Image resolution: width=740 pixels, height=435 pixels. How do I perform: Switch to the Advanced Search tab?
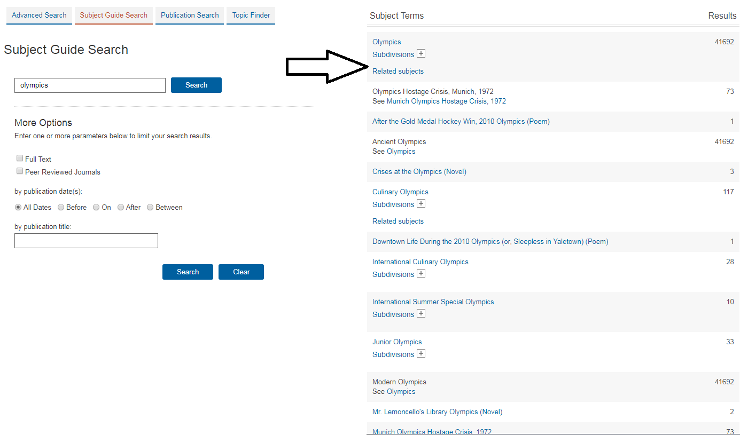(39, 15)
